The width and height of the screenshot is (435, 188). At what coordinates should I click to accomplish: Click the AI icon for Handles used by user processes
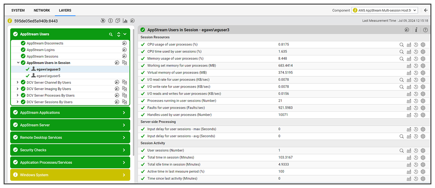(x=423, y=115)
